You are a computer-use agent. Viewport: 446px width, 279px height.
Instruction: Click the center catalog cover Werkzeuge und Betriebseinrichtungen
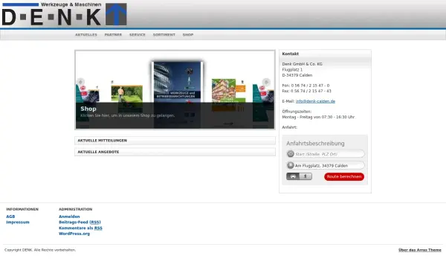click(x=177, y=83)
